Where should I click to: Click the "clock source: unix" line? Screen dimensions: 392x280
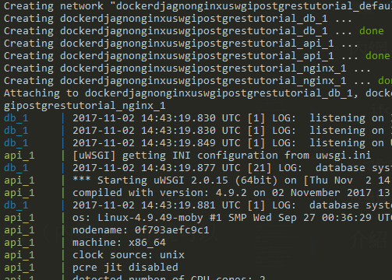click(x=129, y=255)
